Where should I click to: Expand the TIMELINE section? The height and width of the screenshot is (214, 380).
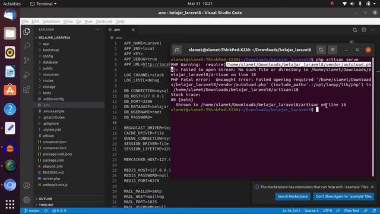coord(46,204)
